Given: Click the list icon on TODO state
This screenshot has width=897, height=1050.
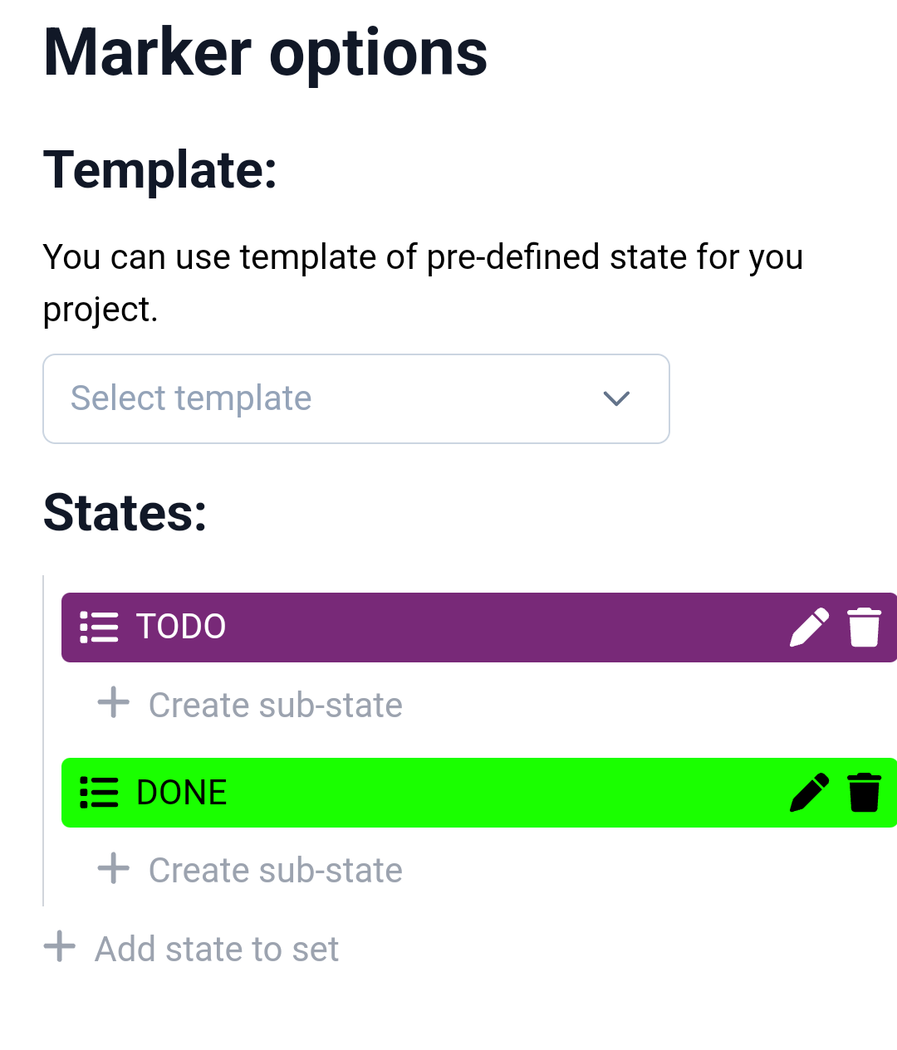Looking at the screenshot, I should coord(99,627).
